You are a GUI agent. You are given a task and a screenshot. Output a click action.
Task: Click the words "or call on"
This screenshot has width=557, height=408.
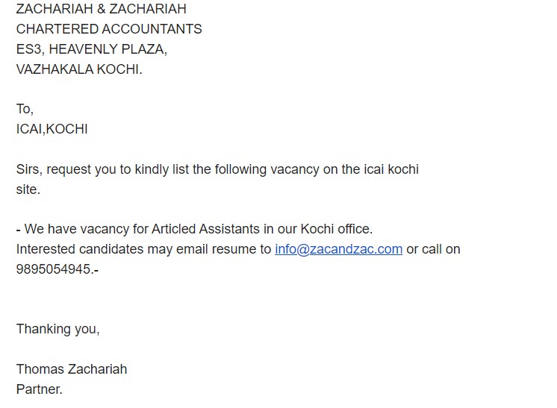click(x=433, y=249)
